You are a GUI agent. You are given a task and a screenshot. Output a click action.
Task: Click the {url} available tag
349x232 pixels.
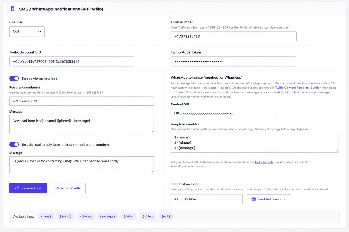click(166, 216)
